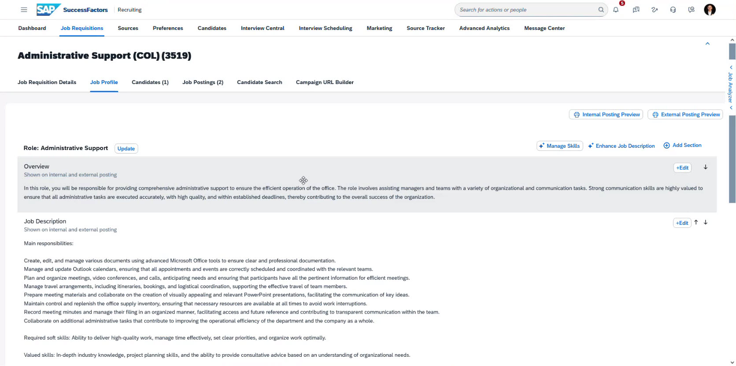Click the user profile avatar
Viewport: 736px width, 366px height.
click(710, 10)
